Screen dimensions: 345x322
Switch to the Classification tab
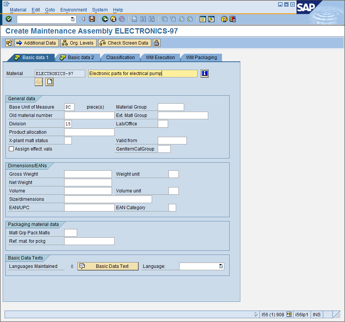(120, 58)
